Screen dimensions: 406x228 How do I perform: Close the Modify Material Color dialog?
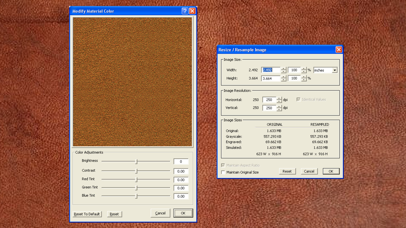192,11
